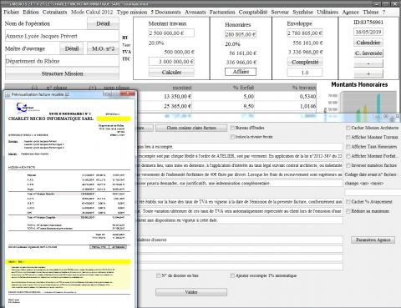Click the plus button under C. Inversée
The width and height of the screenshot is (401, 308).
coord(368,74)
